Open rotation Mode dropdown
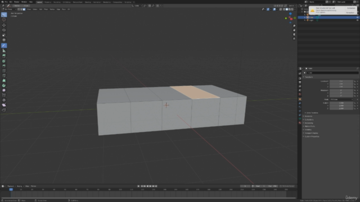This screenshot has width=360, height=202. [x=341, y=100]
